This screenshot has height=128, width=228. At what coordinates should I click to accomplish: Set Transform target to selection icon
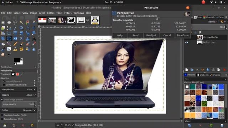[17, 74]
